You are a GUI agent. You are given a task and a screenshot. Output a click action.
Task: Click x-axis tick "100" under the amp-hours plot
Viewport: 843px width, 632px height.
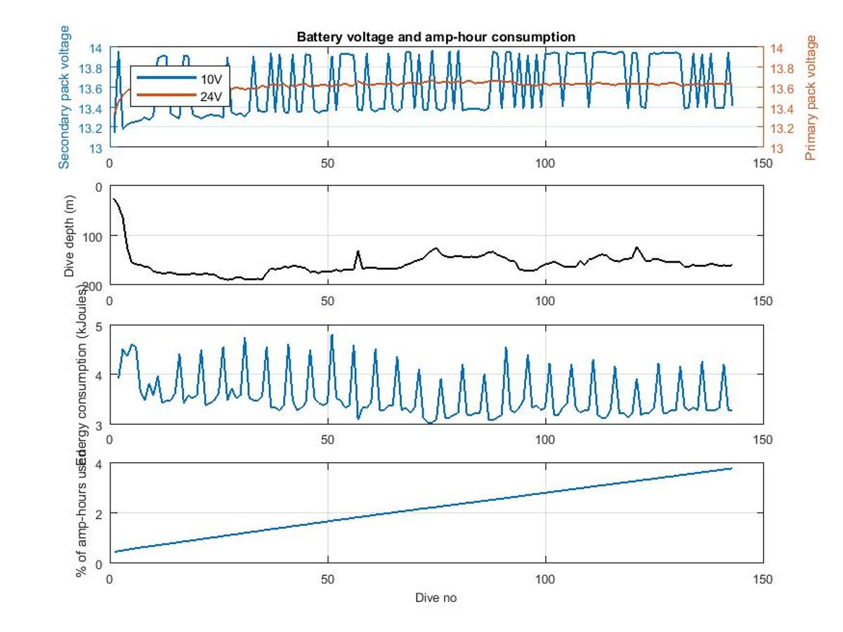click(x=545, y=578)
